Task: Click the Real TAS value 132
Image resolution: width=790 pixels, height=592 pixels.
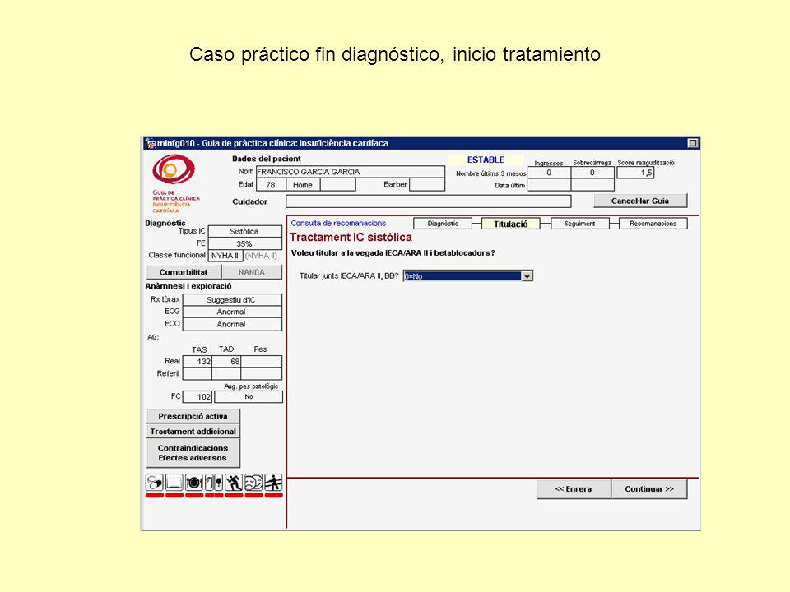Action: (197, 362)
